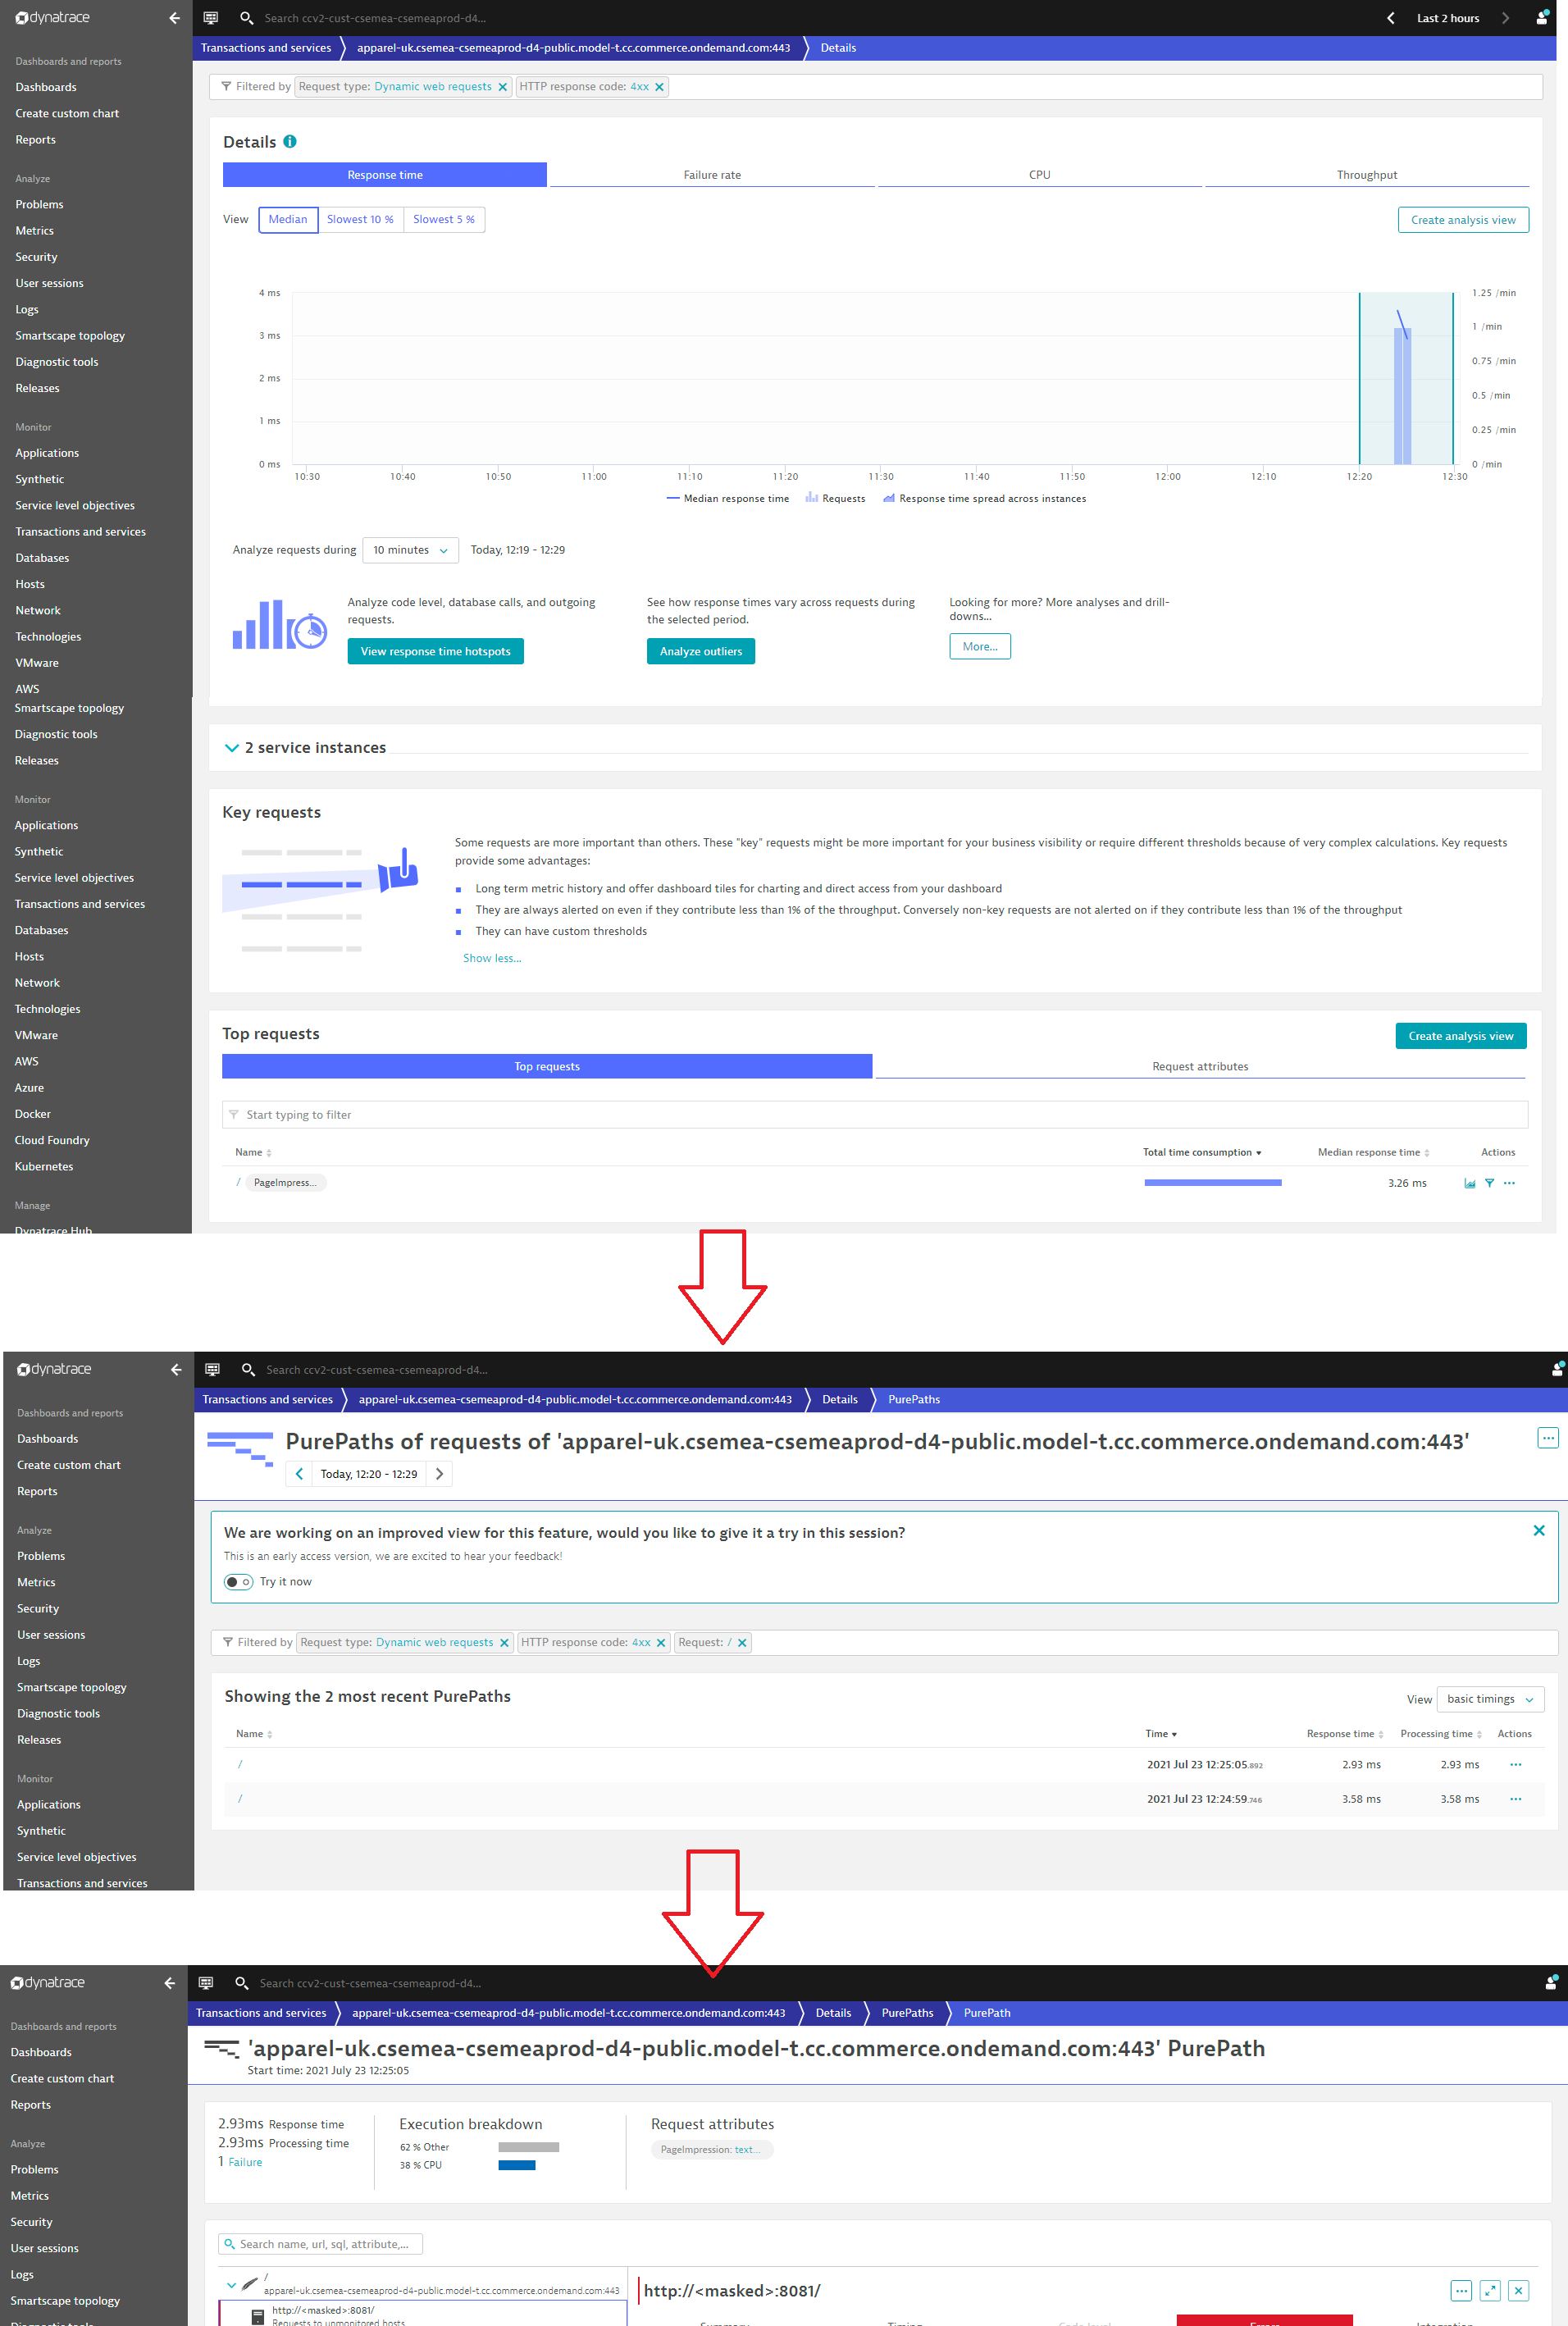Collapse the sidebar on the Details page
Image resolution: width=1568 pixels, height=2326 pixels.
click(x=174, y=18)
